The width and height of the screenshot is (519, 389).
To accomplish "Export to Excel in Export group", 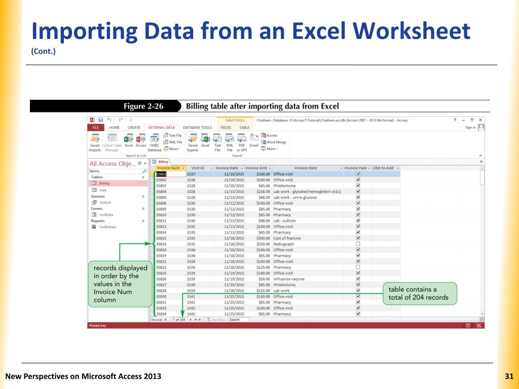I will 205,141.
